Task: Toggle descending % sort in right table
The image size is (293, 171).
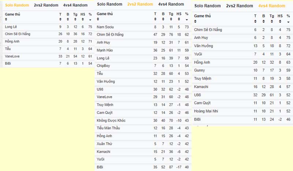Action: tap(288, 22)
